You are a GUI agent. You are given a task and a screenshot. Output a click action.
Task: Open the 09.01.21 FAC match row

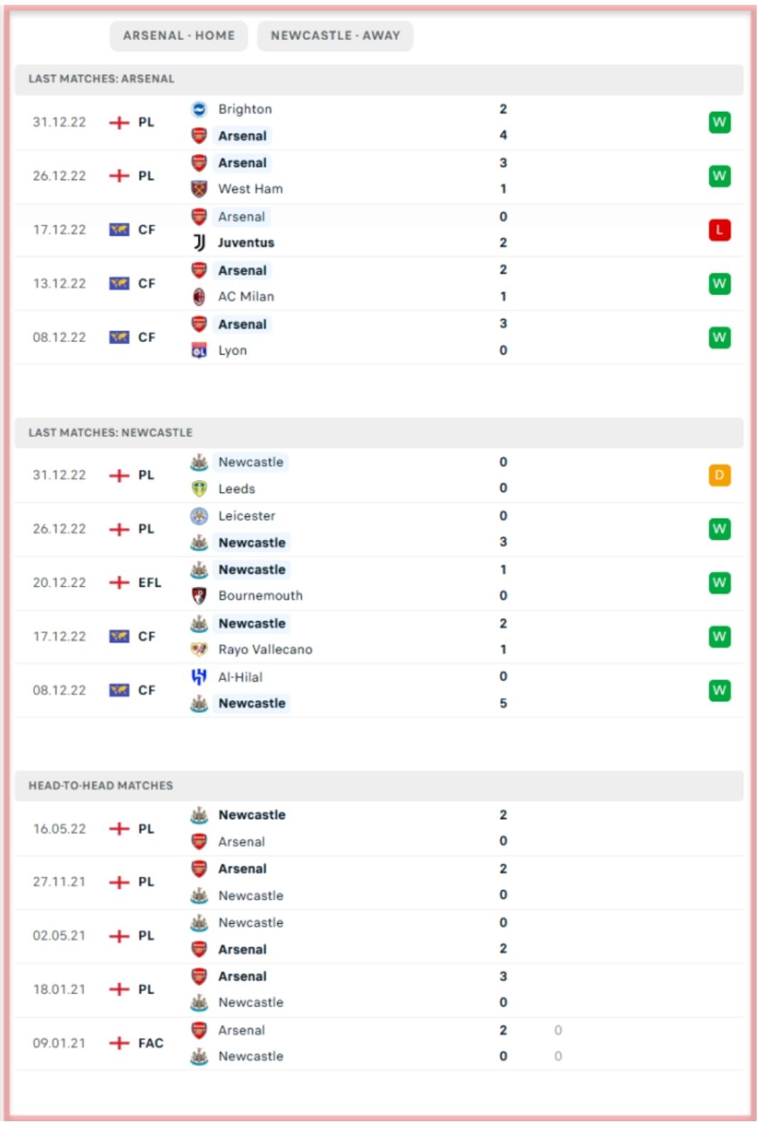pos(378,1044)
